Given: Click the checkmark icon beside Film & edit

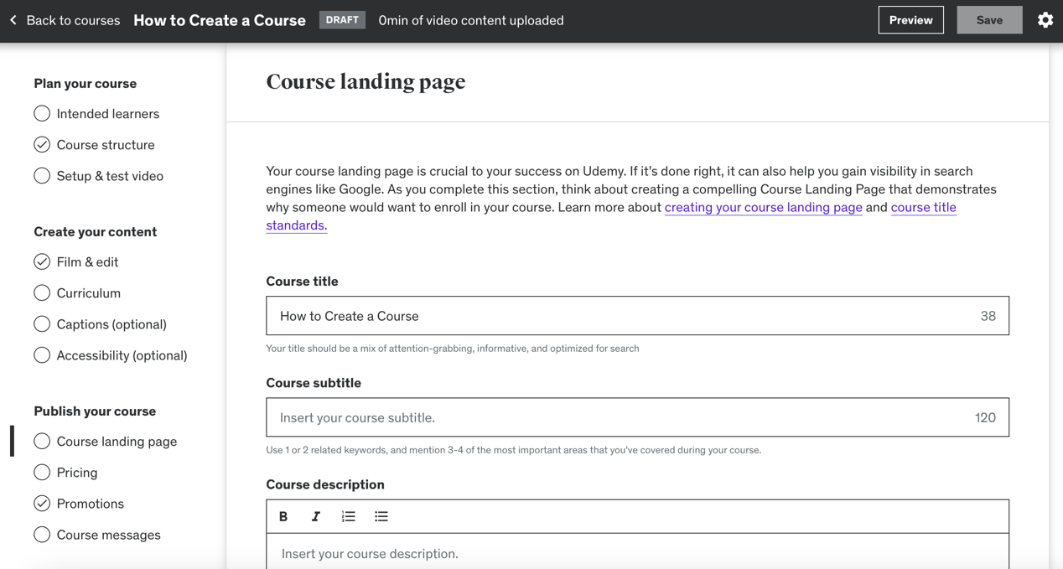Looking at the screenshot, I should coord(42,261).
